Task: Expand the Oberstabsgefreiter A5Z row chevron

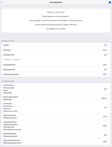Action: (108, 74)
